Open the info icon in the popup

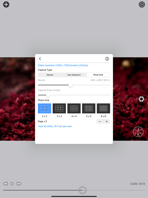(x=107, y=59)
